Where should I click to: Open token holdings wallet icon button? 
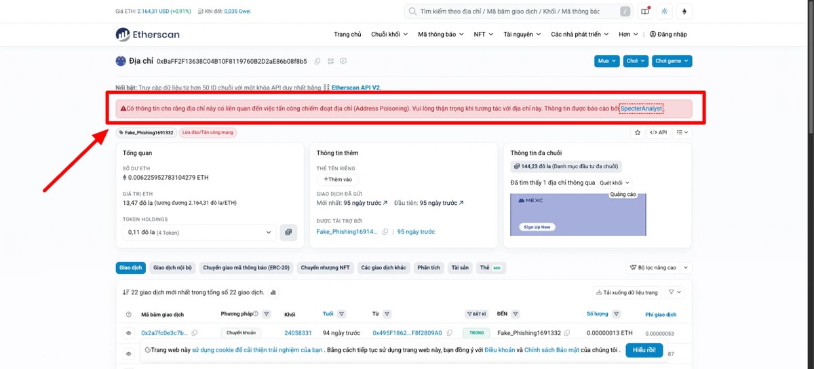coord(288,232)
